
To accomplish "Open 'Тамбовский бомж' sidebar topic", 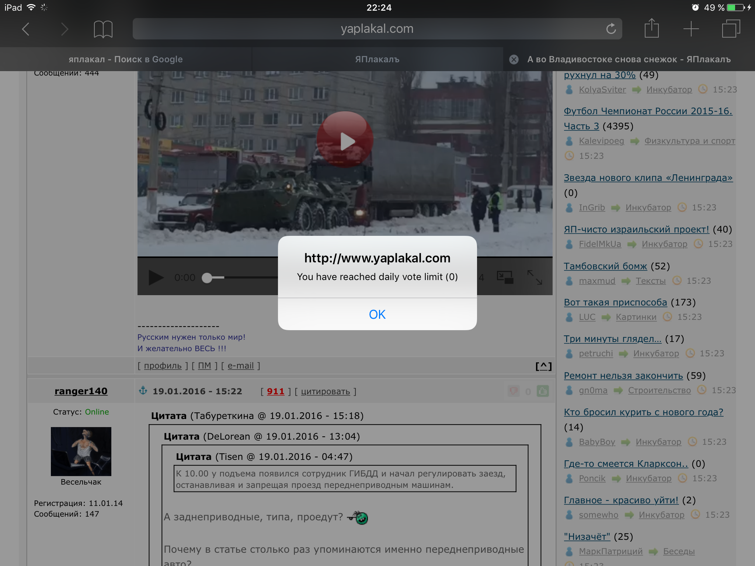I will click(x=605, y=266).
